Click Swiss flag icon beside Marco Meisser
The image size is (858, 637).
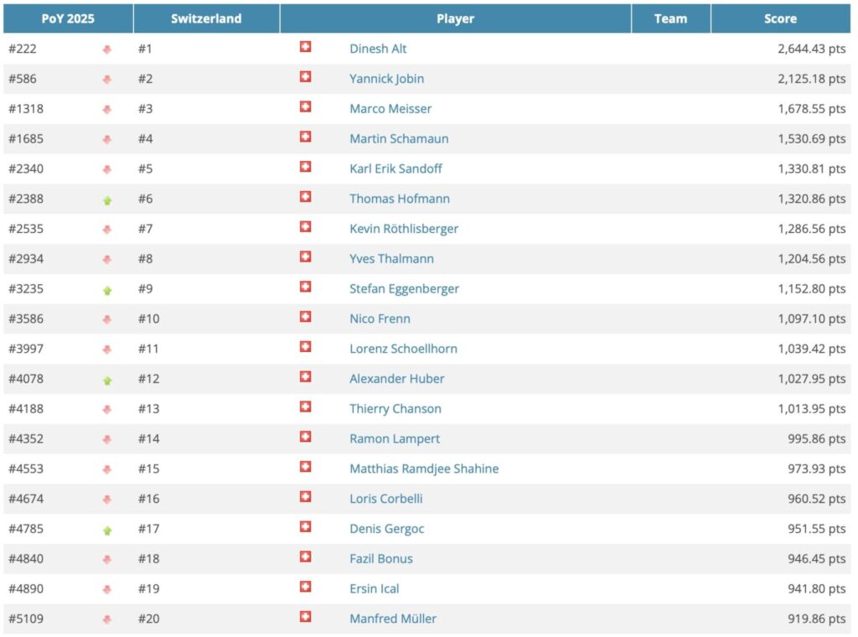305,107
